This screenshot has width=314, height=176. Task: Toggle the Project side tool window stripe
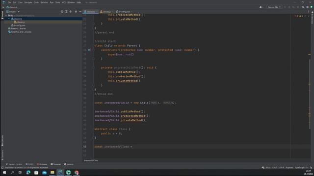(x=2, y=15)
